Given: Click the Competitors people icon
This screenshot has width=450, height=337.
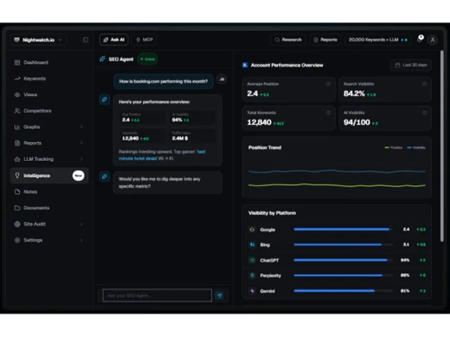Looking at the screenshot, I should [17, 111].
